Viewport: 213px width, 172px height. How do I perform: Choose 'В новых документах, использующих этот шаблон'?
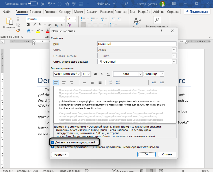[92, 147]
